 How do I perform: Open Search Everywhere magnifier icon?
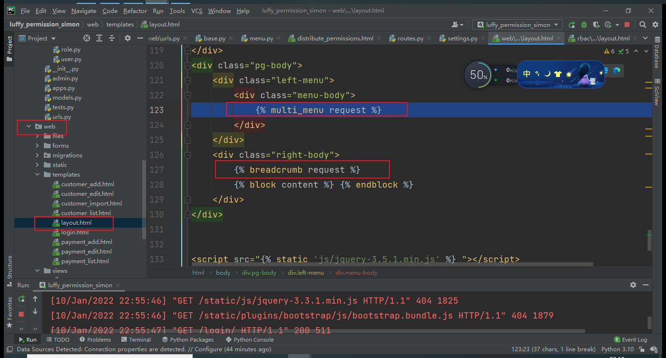point(643,25)
